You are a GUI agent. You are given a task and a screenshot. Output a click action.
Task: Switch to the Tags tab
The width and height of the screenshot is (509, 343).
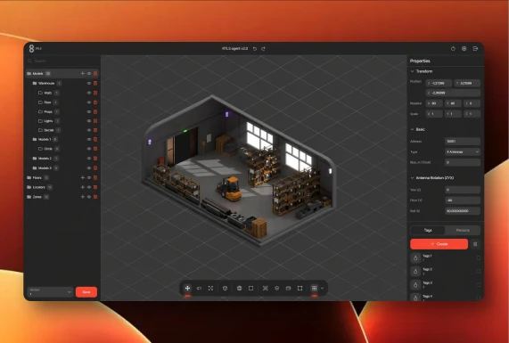click(428, 231)
